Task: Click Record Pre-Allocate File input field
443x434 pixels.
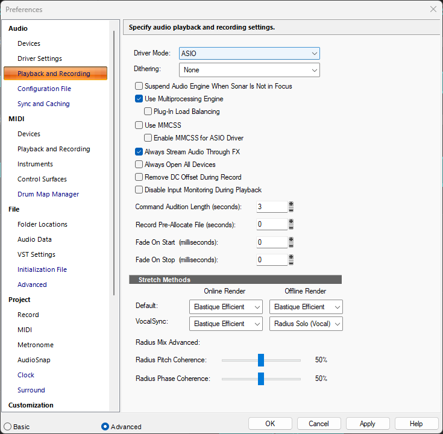Action: click(x=272, y=224)
